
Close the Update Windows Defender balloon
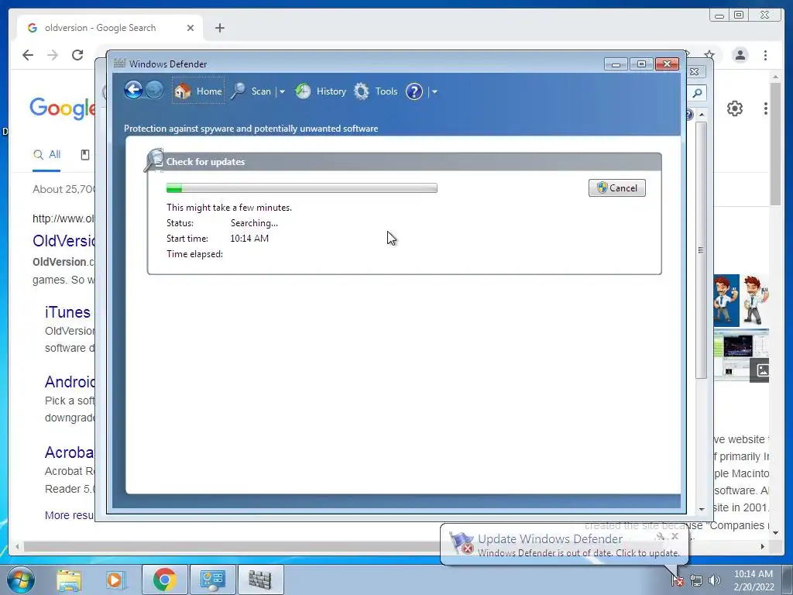click(x=675, y=536)
